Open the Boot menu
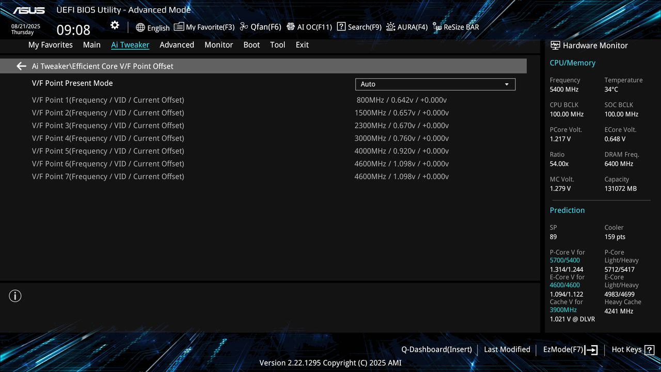The width and height of the screenshot is (661, 372). 251,45
